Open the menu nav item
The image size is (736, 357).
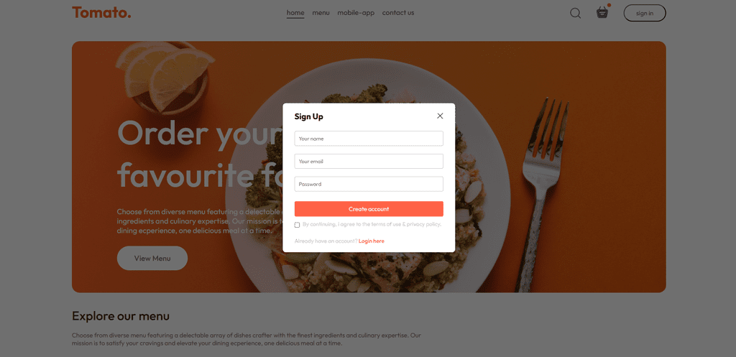point(321,13)
